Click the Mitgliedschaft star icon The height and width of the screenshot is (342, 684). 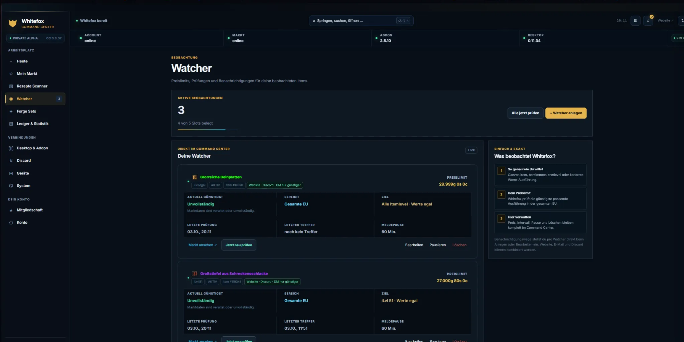pyautogui.click(x=11, y=210)
